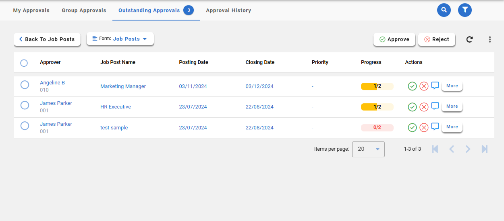Click Back To Job Posts button
Screen dimensions: 504x221
[x=47, y=39]
